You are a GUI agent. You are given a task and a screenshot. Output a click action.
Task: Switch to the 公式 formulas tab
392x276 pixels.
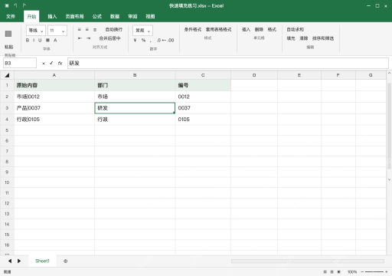[x=97, y=16]
